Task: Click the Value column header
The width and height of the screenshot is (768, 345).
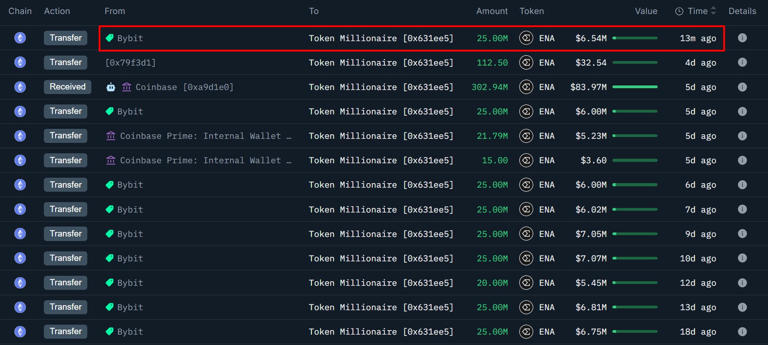Action: pos(646,11)
